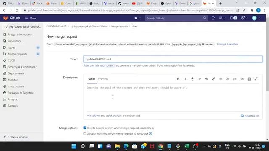
Task: Open File Explorer from taskbar
Action: (x=117, y=146)
